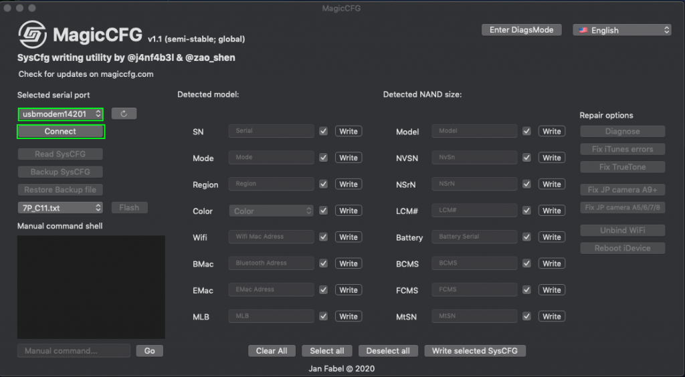Viewport: 685px width, 377px height.
Task: Expand the 7P_C11.txt file dropdown
Action: [61, 208]
